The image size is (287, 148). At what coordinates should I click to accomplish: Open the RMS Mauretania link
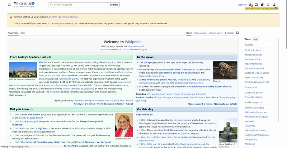(173, 130)
